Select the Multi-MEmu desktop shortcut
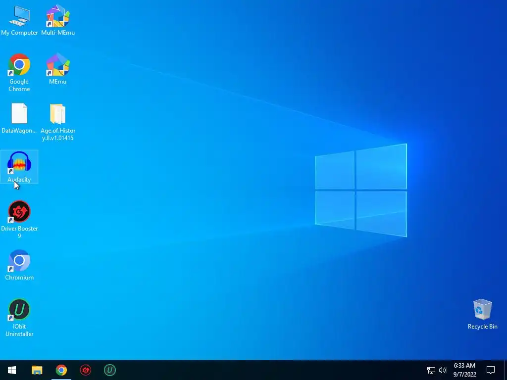507x380 pixels. 58,20
